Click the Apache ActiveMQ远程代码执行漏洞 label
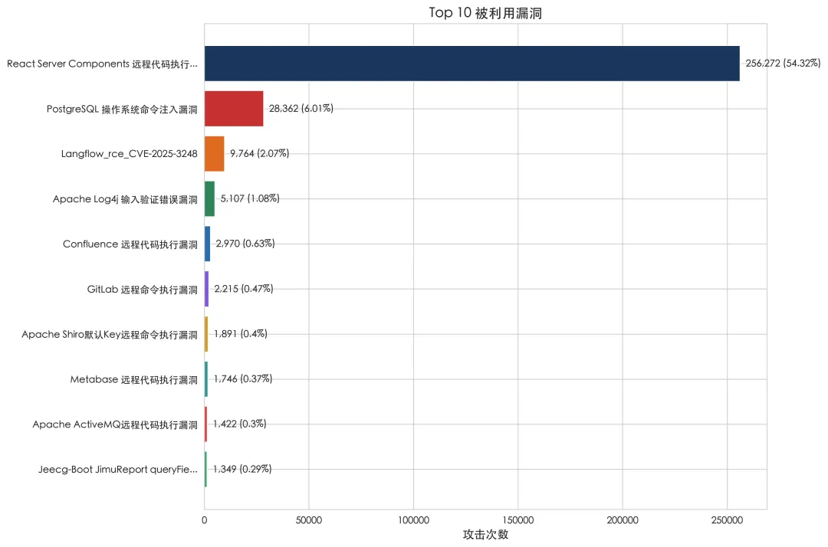 114,424
